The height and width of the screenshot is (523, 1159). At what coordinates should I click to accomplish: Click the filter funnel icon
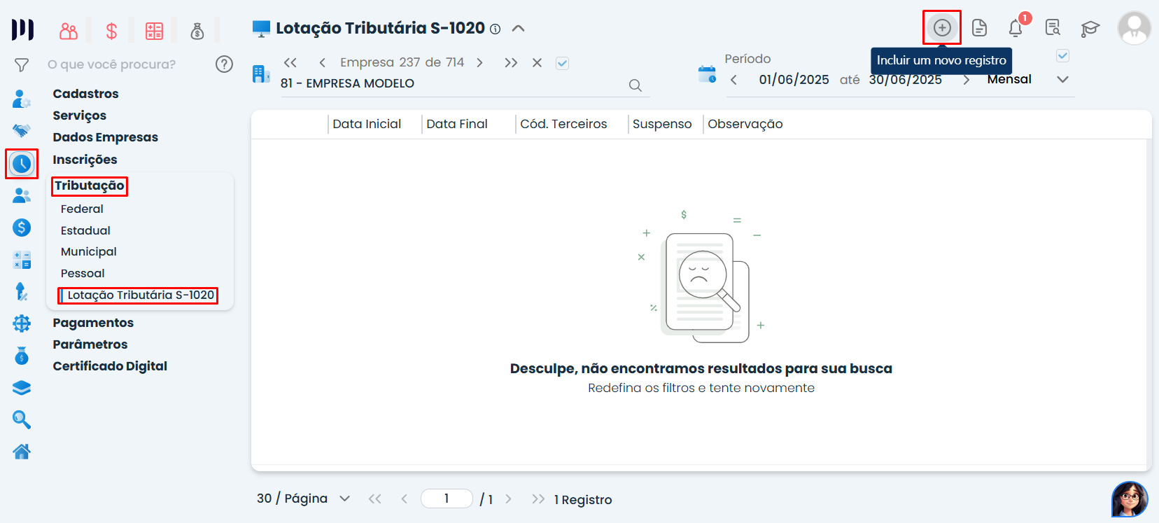coord(22,65)
